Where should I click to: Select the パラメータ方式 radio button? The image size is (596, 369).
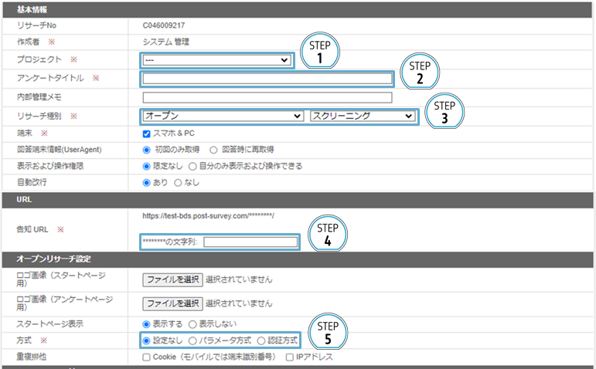(193, 340)
